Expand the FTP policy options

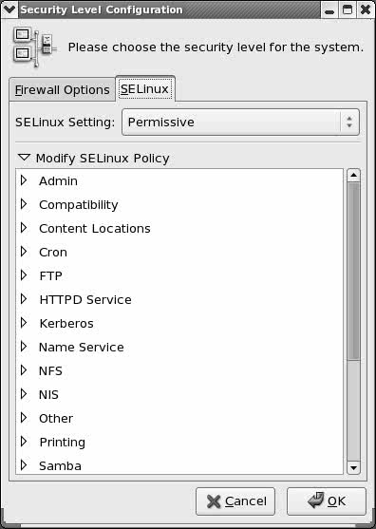coord(24,275)
